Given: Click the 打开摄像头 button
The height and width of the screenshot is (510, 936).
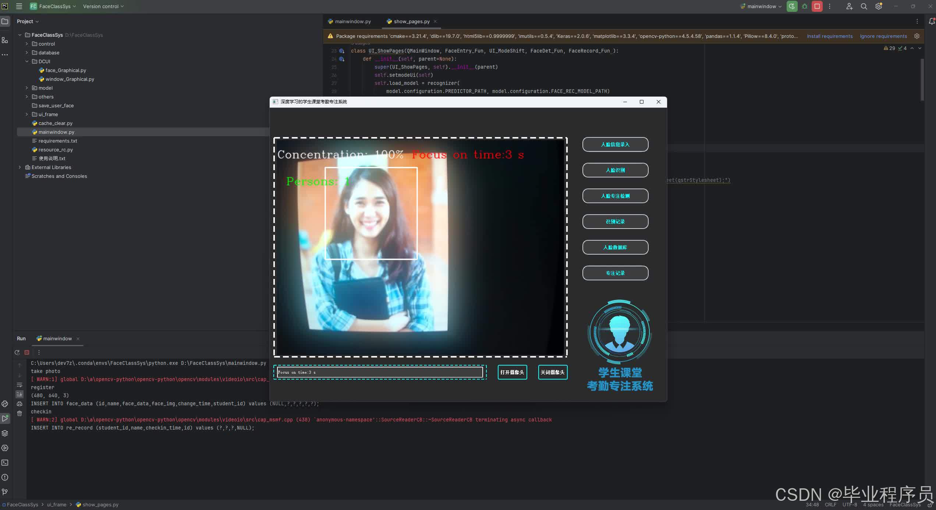Looking at the screenshot, I should coord(512,372).
